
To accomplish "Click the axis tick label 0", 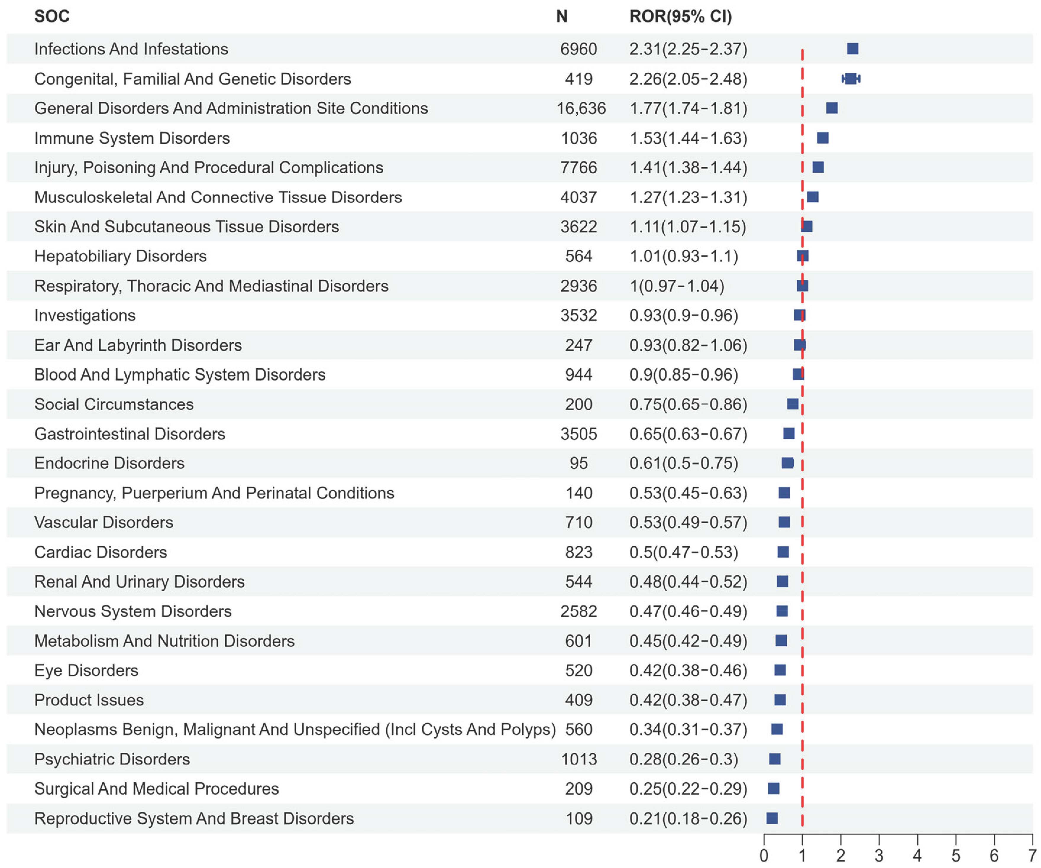I will 764,856.
